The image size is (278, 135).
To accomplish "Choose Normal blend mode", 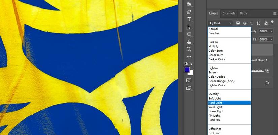I will click(229, 29).
